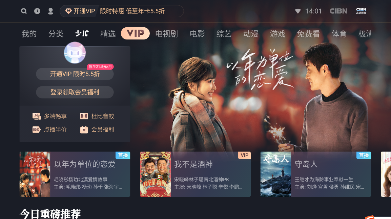Click the top 开通VIP promotion banner

122,11
